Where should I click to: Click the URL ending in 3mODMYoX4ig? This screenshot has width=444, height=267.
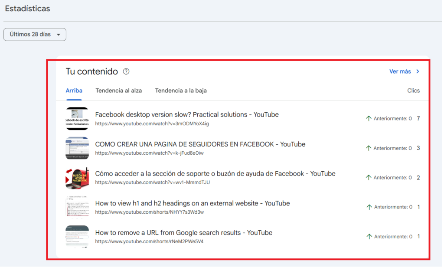pyautogui.click(x=152, y=124)
